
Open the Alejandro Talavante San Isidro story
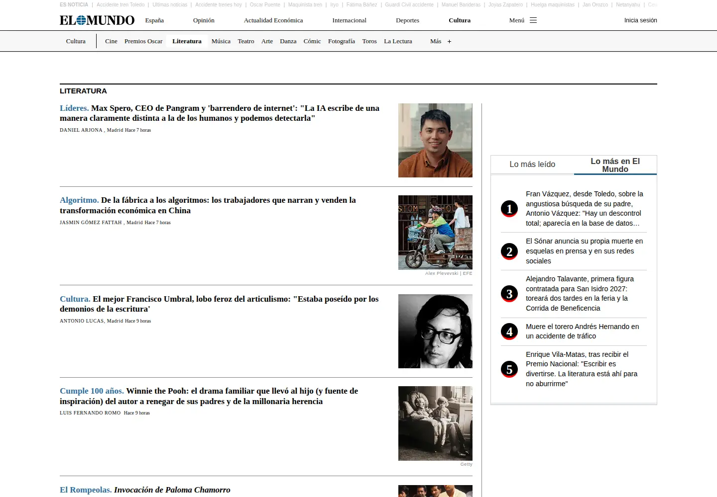point(580,294)
